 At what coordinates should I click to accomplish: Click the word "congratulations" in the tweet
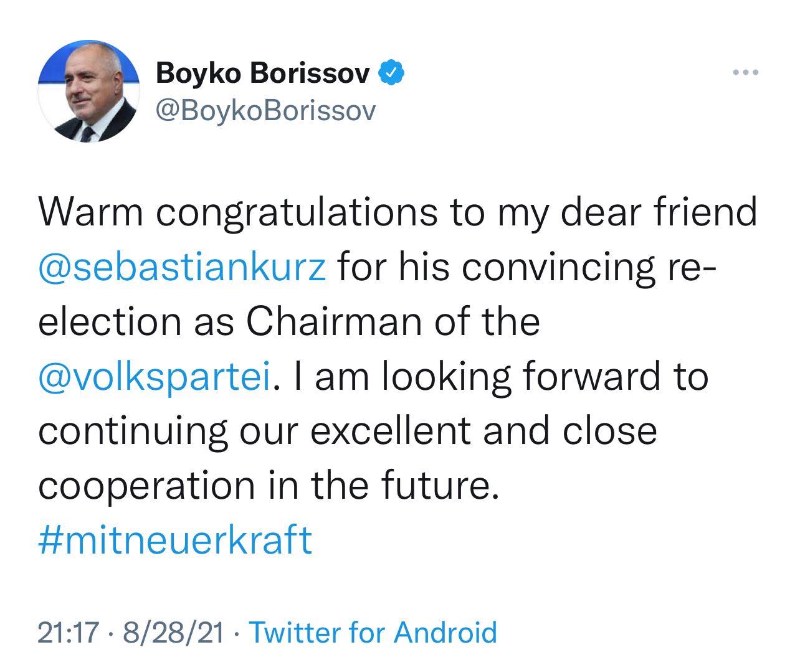(296, 214)
